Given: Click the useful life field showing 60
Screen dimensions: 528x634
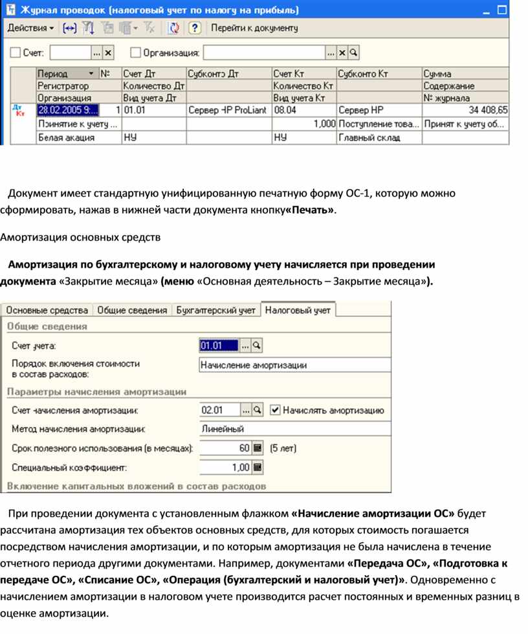Looking at the screenshot, I should (x=225, y=448).
